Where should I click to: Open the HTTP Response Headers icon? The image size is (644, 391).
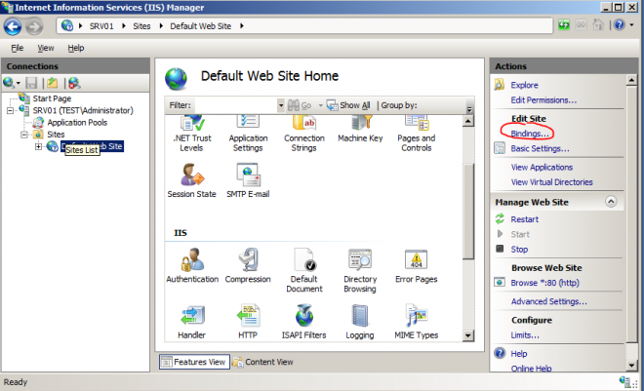[x=248, y=322]
